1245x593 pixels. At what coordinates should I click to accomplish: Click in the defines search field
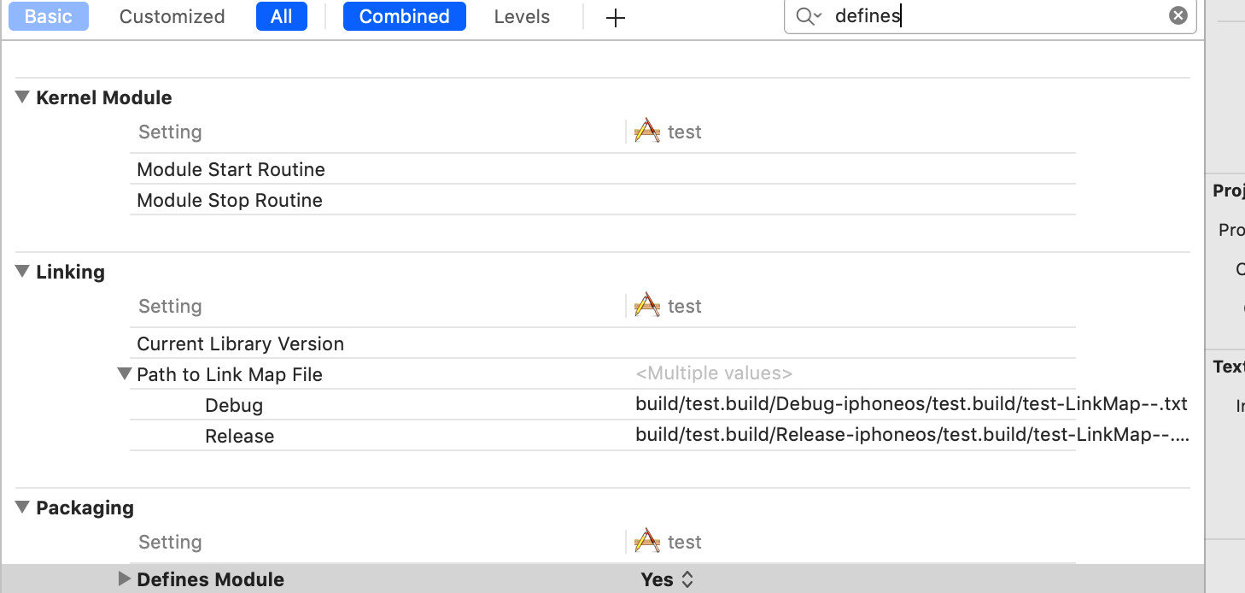[982, 16]
